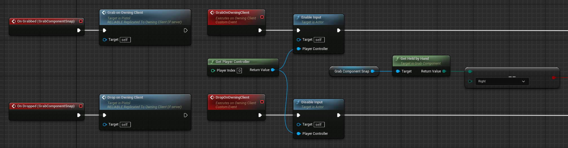
Task: Click the Disable Input execution input pin
Action: [299, 115]
